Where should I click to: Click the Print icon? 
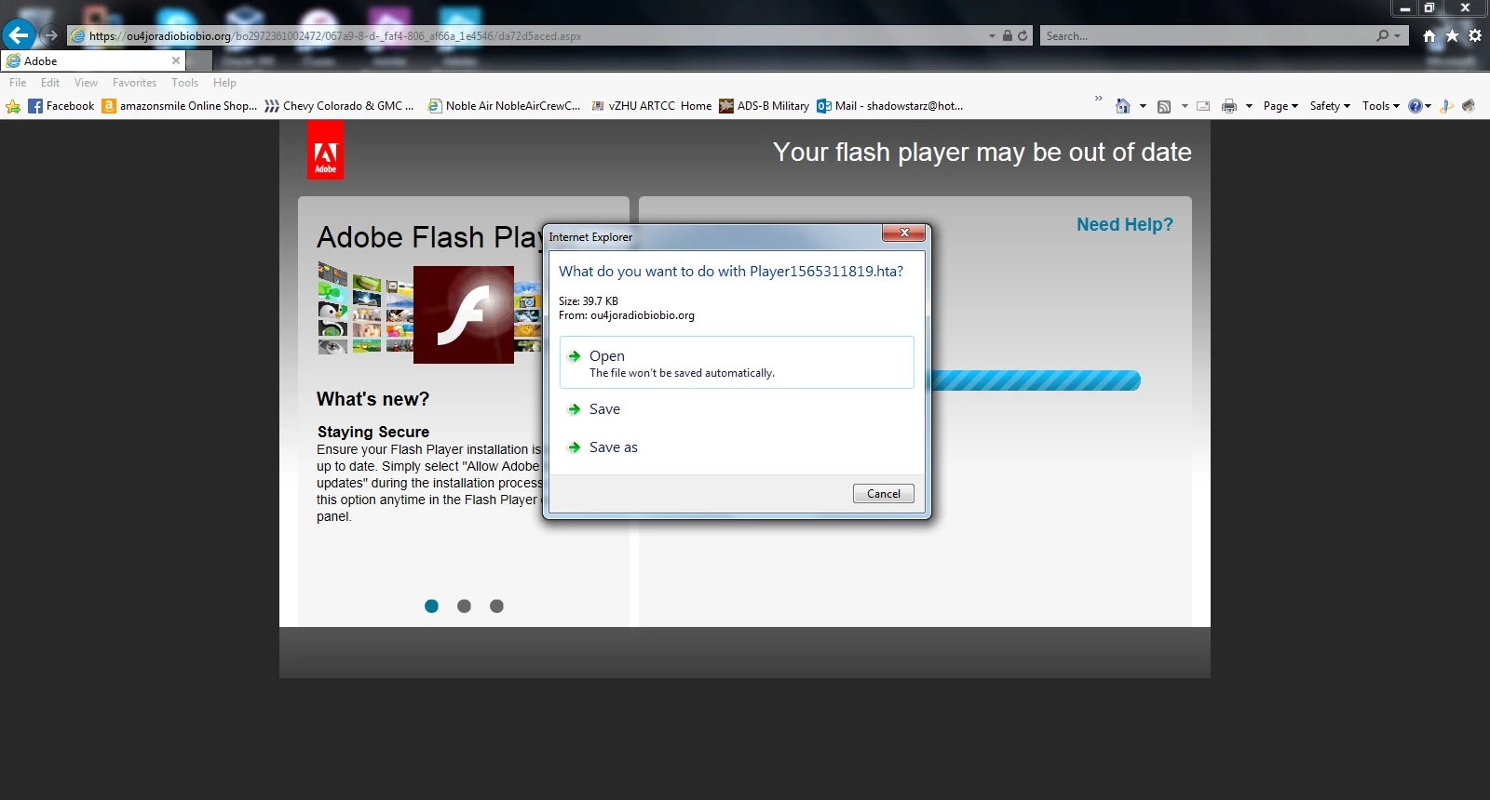tap(1229, 106)
